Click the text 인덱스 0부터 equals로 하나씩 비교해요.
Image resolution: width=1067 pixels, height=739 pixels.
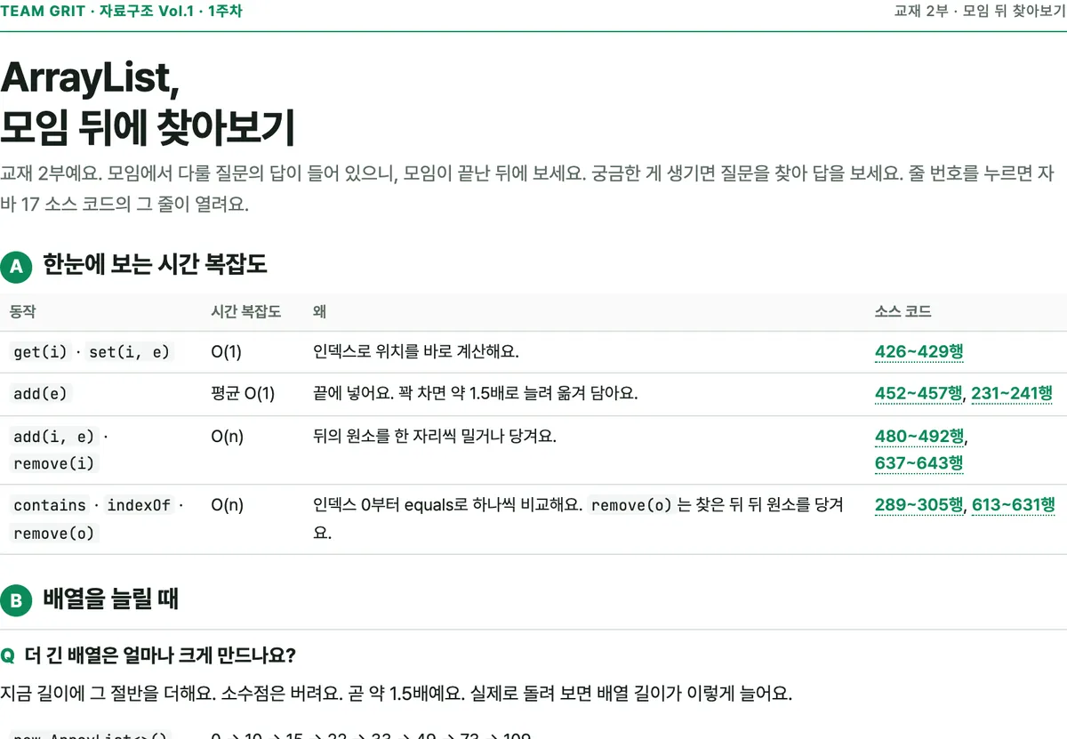pos(447,505)
